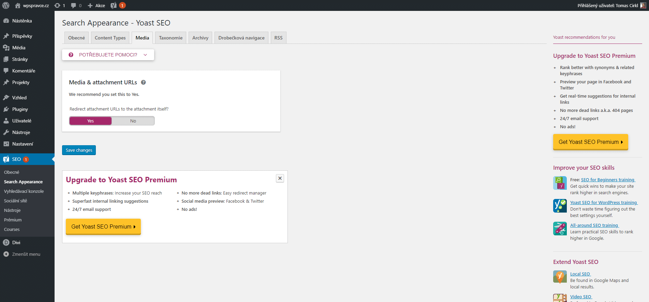Open the Video SEO link
This screenshot has width=649, height=302.
pyautogui.click(x=581, y=297)
